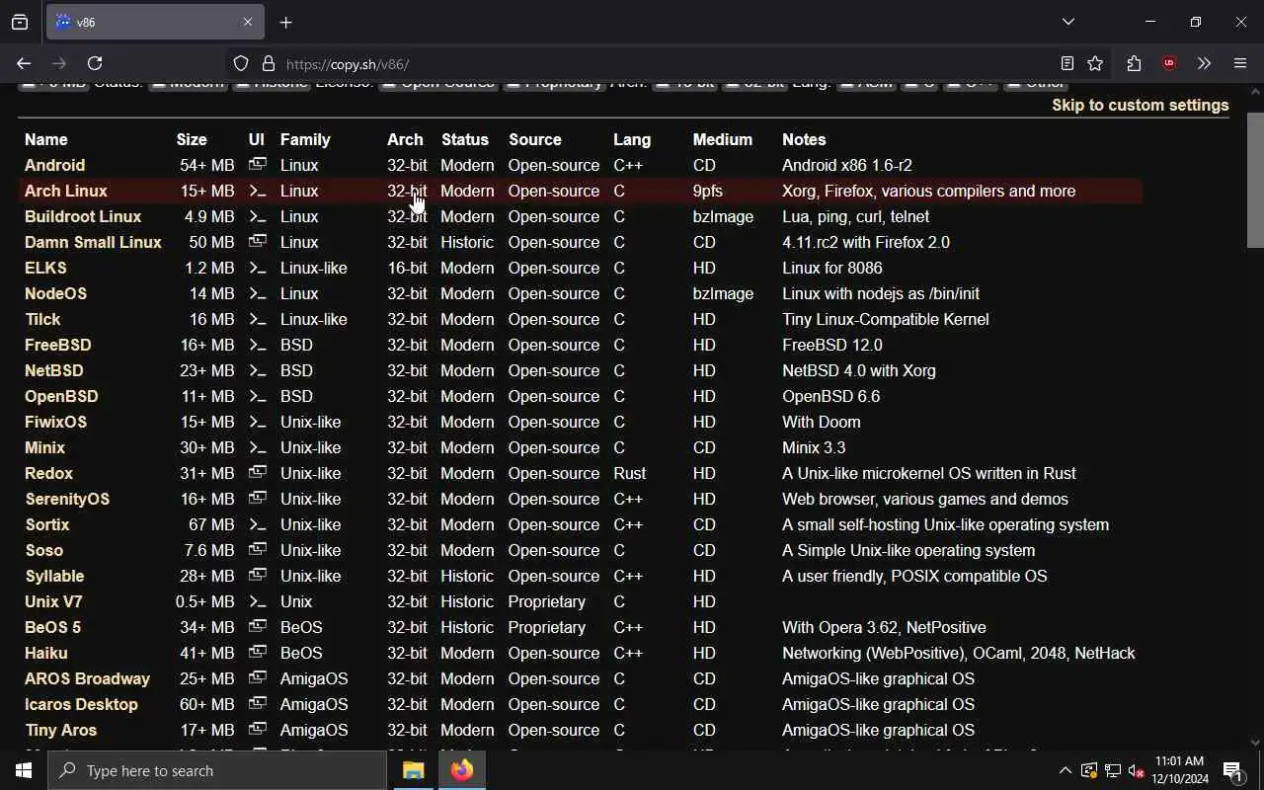Open the taskbar volume icon

1136,770
